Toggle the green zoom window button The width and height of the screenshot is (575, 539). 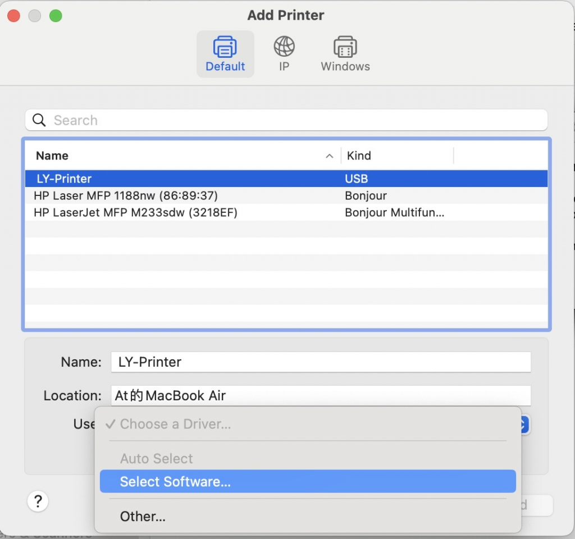56,16
